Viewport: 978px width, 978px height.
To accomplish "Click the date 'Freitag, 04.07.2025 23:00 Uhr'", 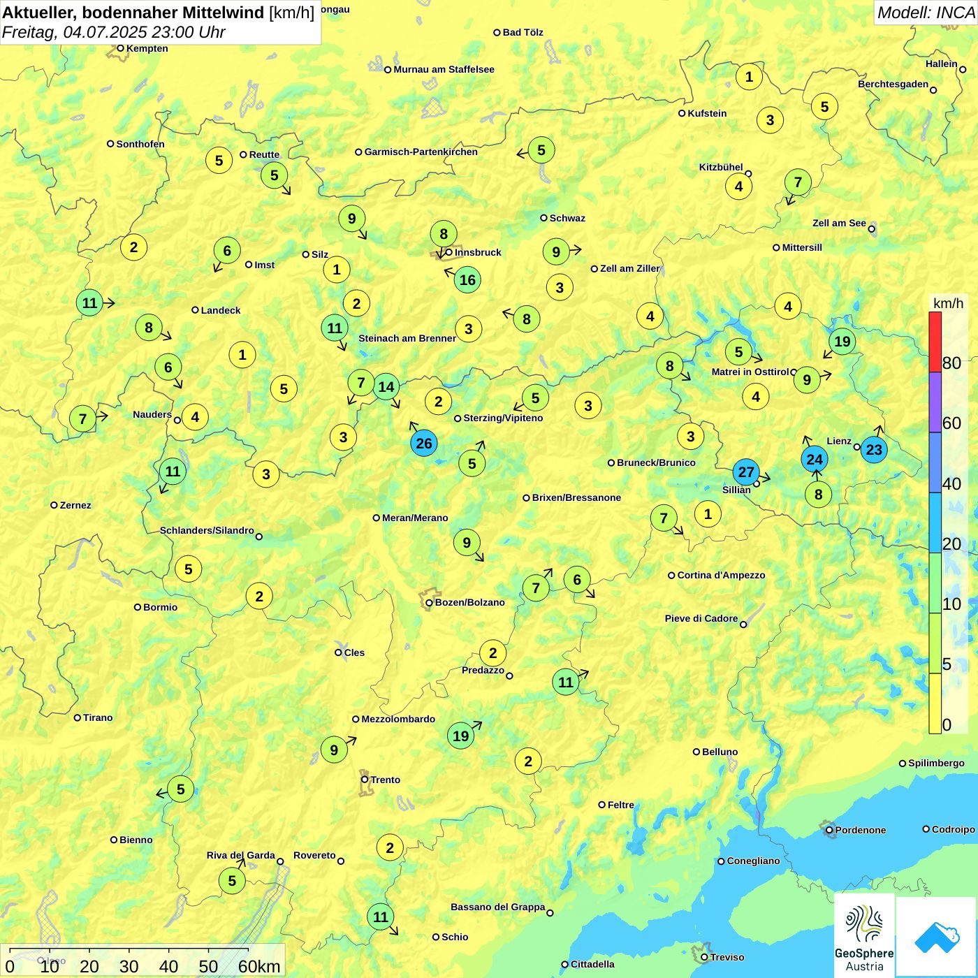I will 114,32.
